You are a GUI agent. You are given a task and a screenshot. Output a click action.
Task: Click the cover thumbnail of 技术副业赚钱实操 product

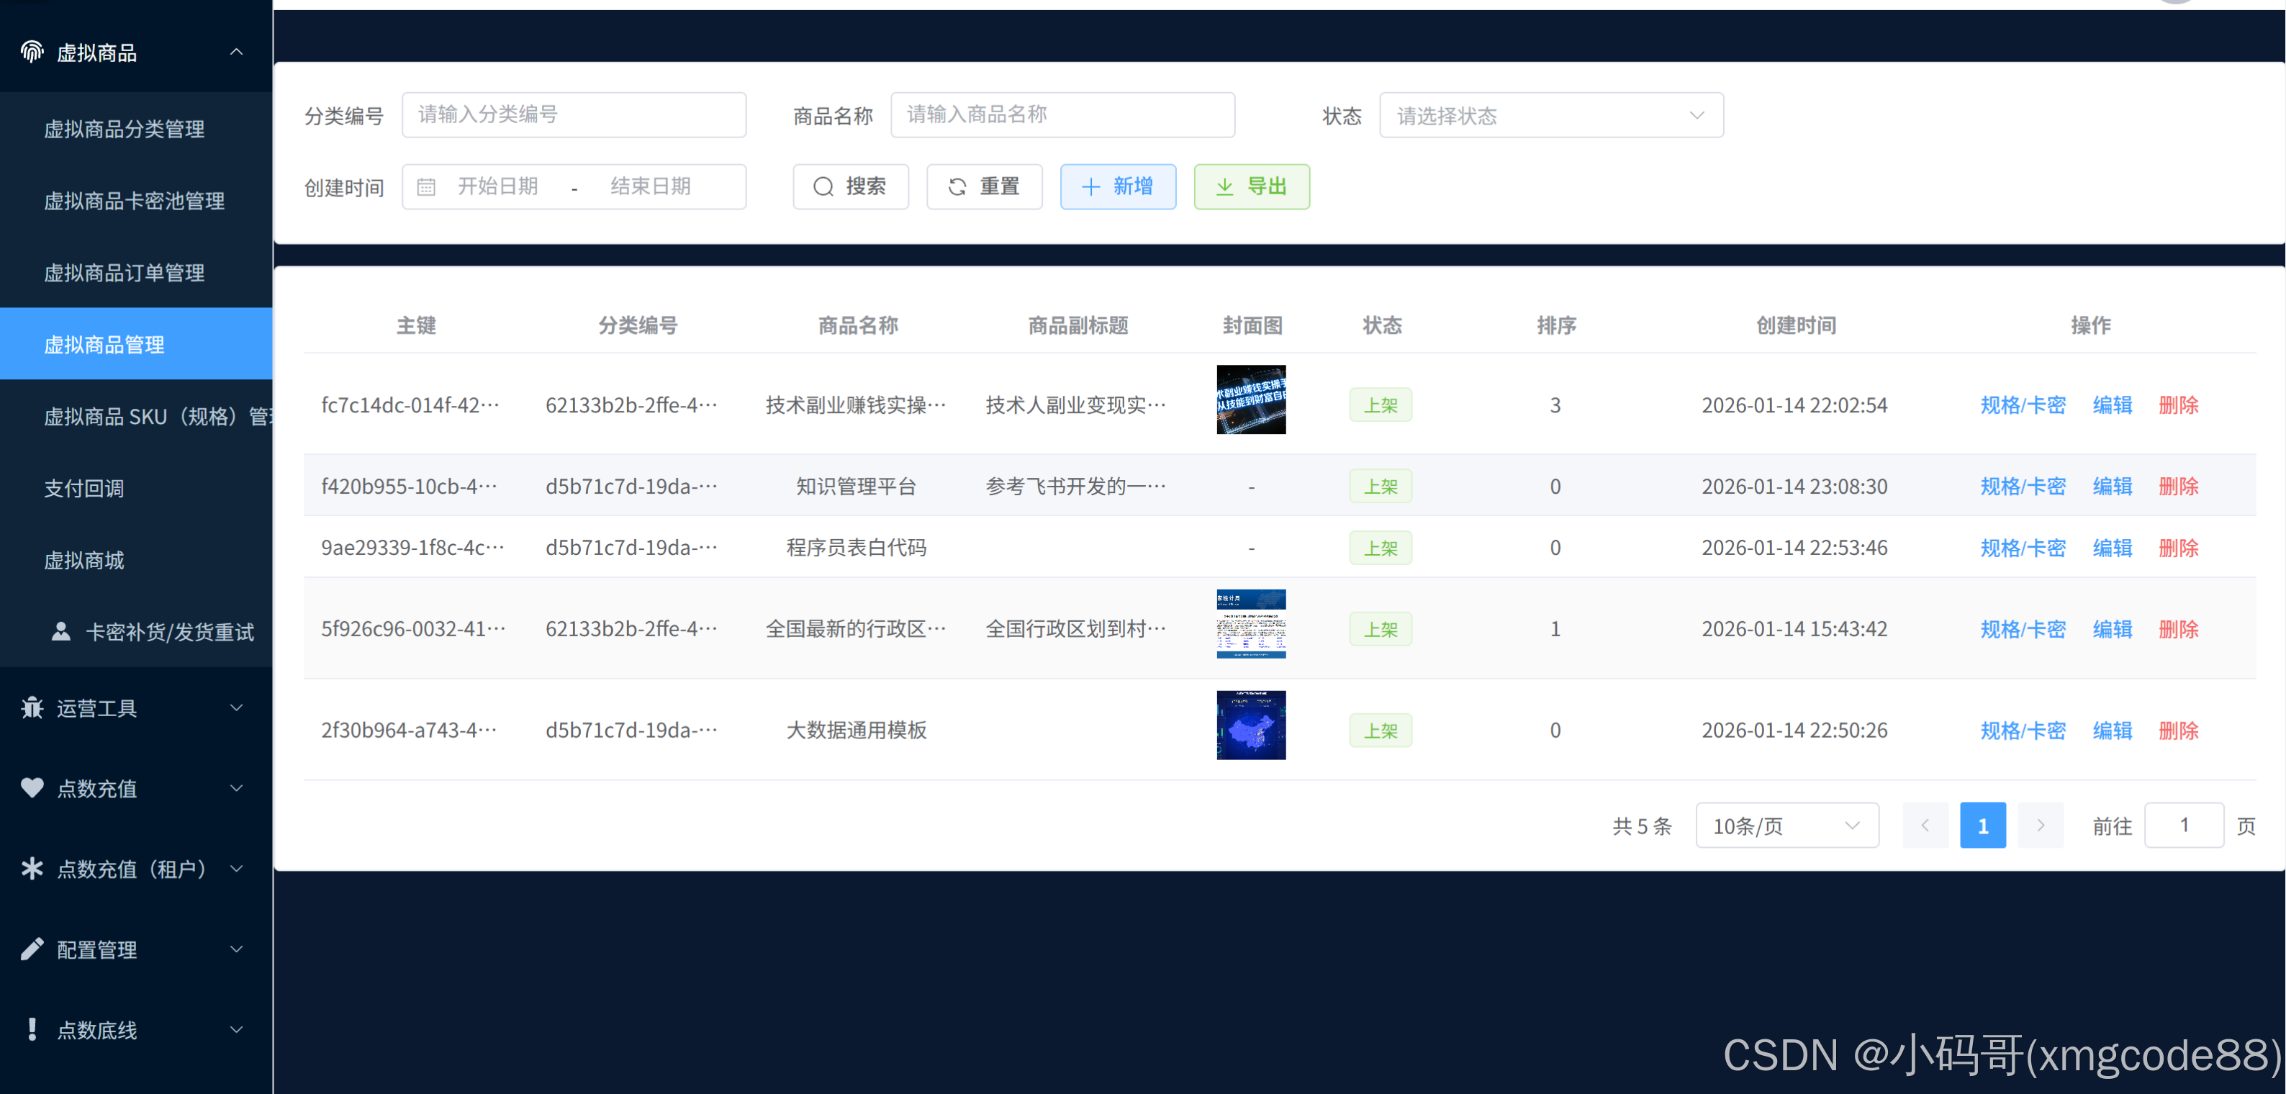(x=1250, y=399)
